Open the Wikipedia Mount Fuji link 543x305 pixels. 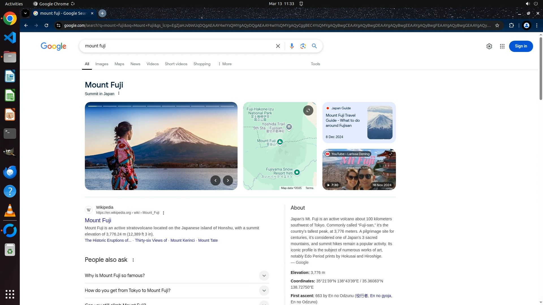98,220
